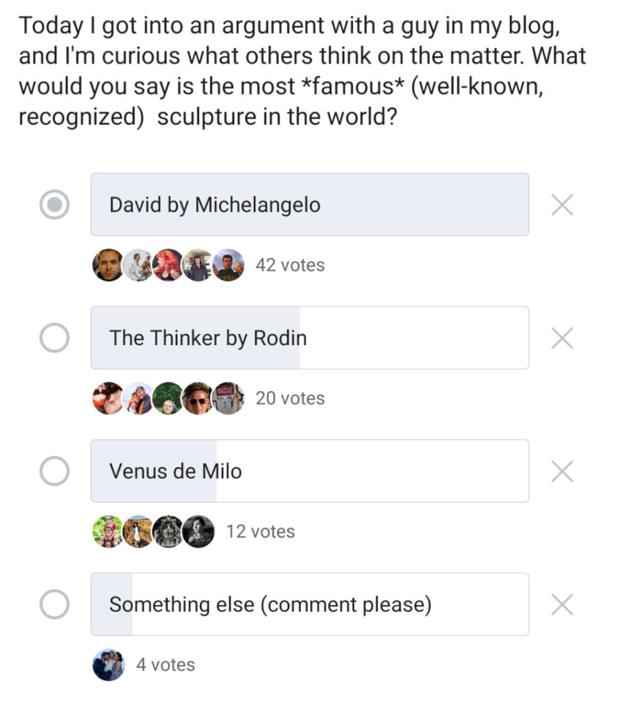Show the 12 votes list
Screen dimensions: 620x701
pyautogui.click(x=261, y=531)
